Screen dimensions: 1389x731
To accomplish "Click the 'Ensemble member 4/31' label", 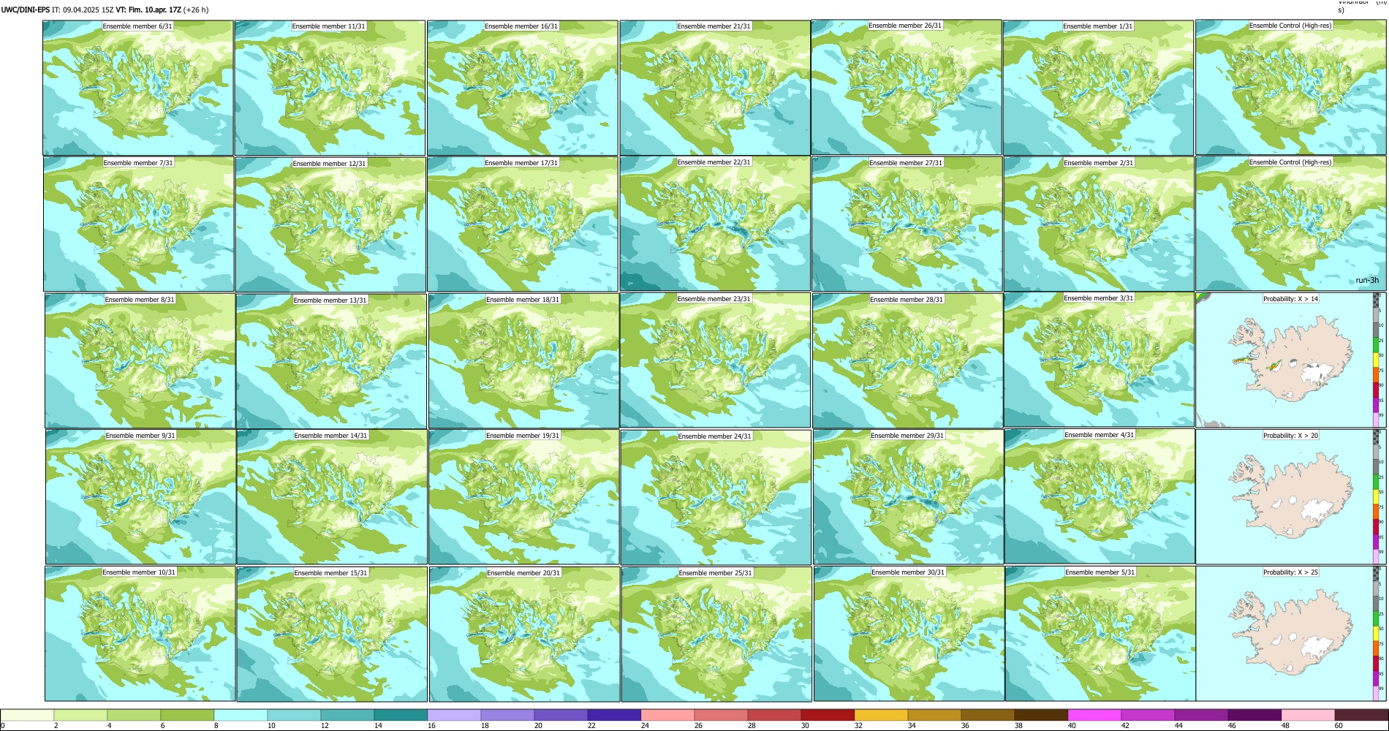I will [1100, 435].
